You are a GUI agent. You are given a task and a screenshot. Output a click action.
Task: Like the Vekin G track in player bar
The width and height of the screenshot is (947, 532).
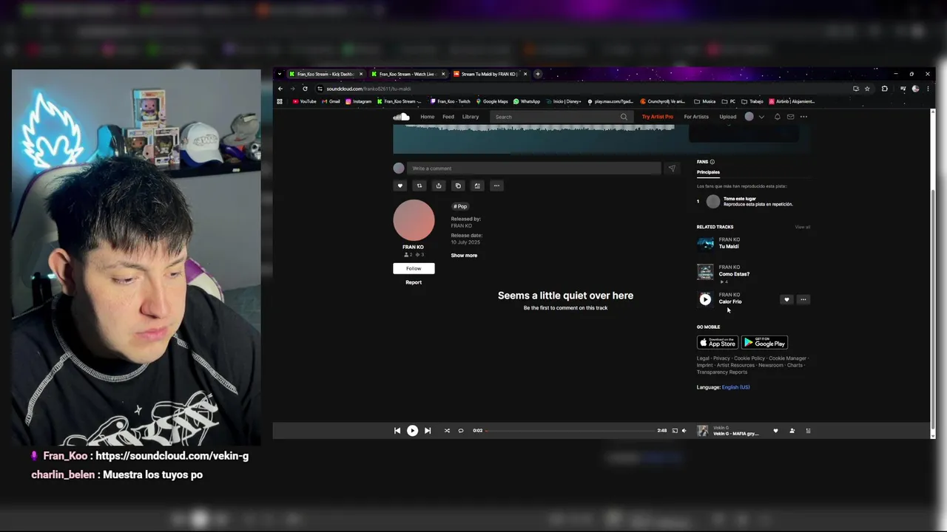coord(775,431)
